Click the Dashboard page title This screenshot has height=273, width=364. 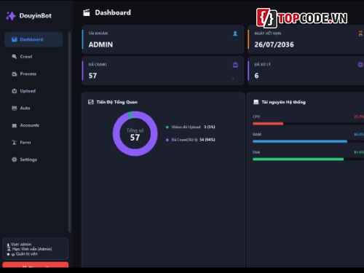[x=113, y=12]
